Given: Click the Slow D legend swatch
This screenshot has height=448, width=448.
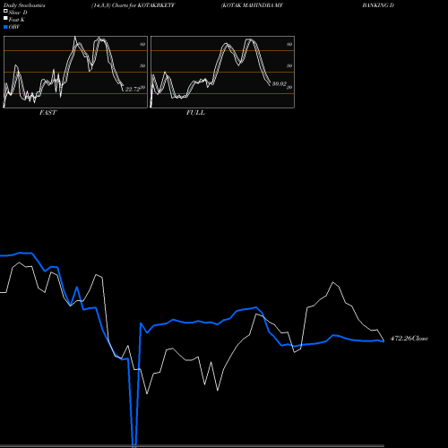Looking at the screenshot, I should click(x=5, y=11).
